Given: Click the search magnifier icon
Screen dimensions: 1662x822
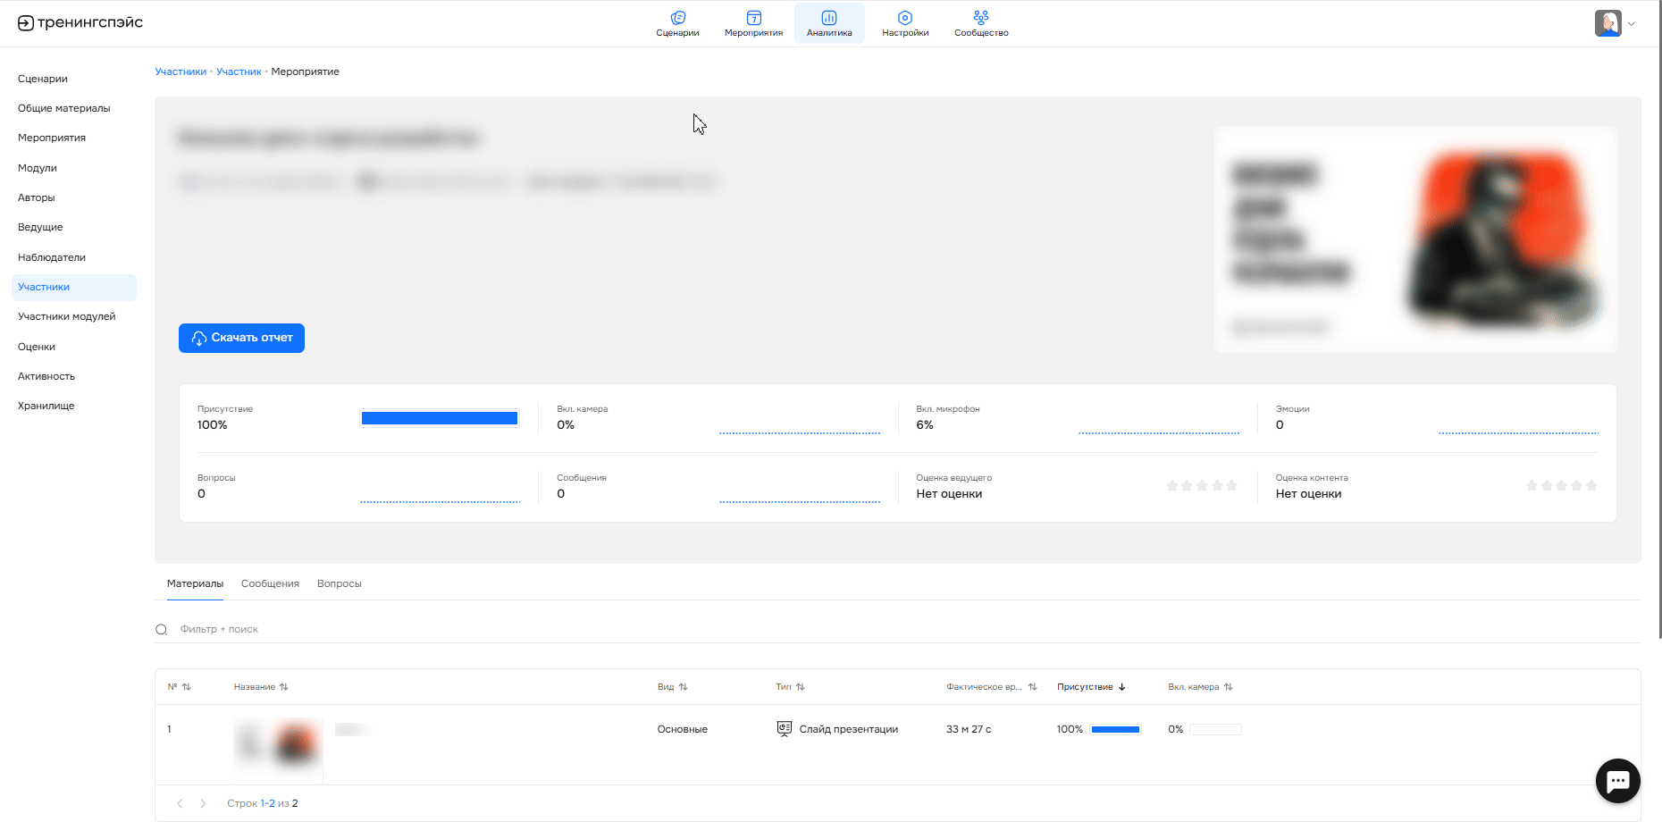Looking at the screenshot, I should click(x=162, y=630).
